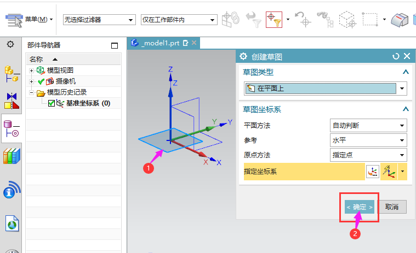This screenshot has width=416, height=253.
Task: Open the 原点方法 指定点 dropdown
Action: tap(368, 155)
